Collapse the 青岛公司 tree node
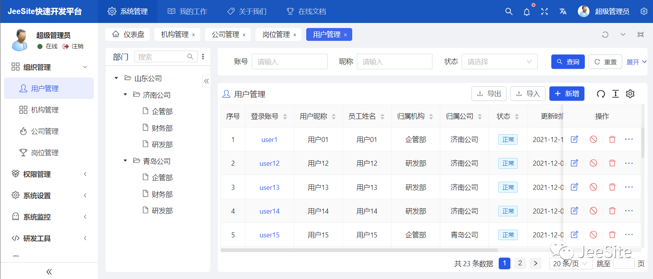The height and width of the screenshot is (279, 653). pyautogui.click(x=125, y=161)
